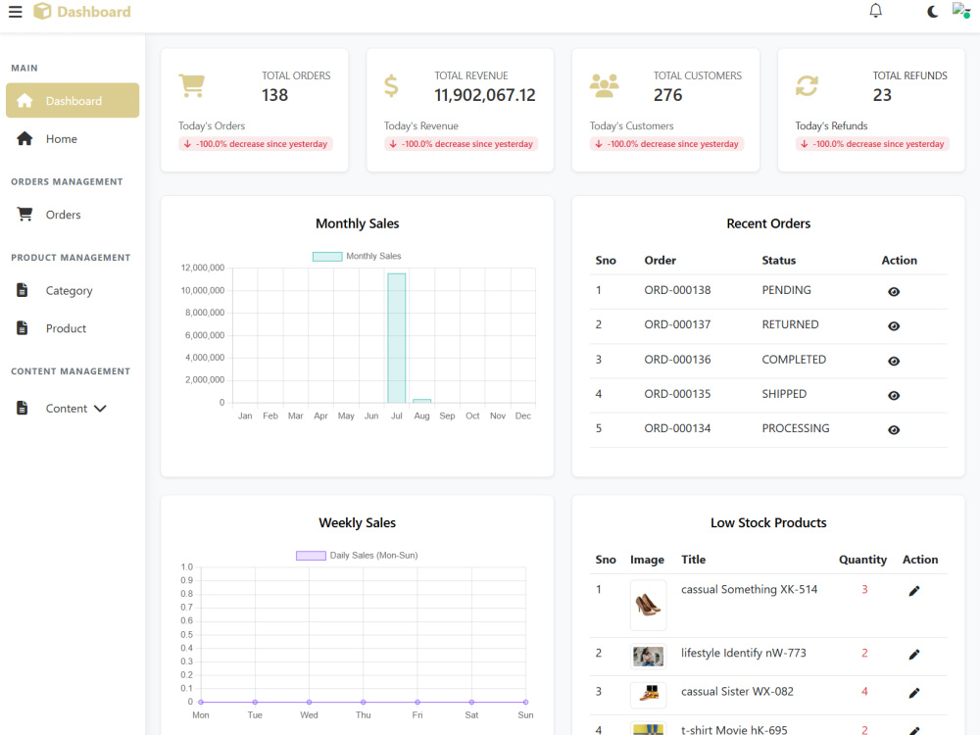Click Today's Customers decrease badge

tap(666, 144)
